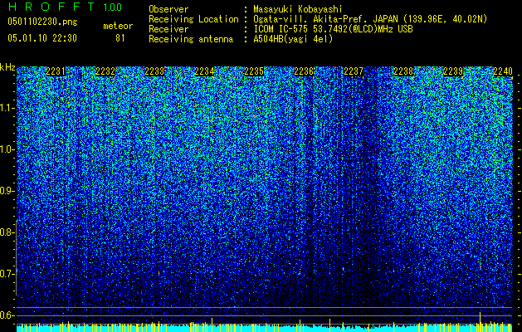Click the observer name Masayuki Kobayashi
The width and height of the screenshot is (522, 332).
click(298, 9)
